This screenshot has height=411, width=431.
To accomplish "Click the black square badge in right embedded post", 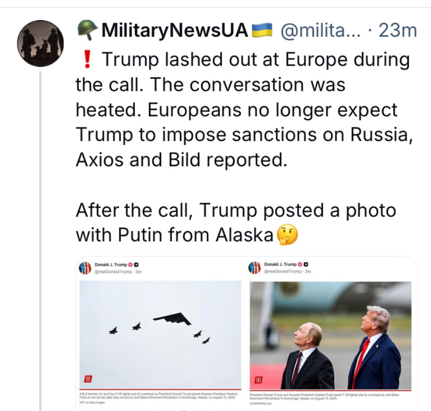I will click(x=305, y=265).
